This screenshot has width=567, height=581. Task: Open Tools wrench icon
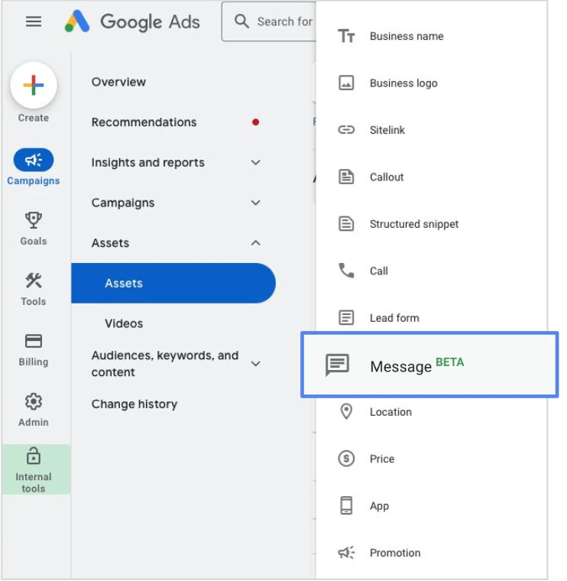[x=34, y=281]
